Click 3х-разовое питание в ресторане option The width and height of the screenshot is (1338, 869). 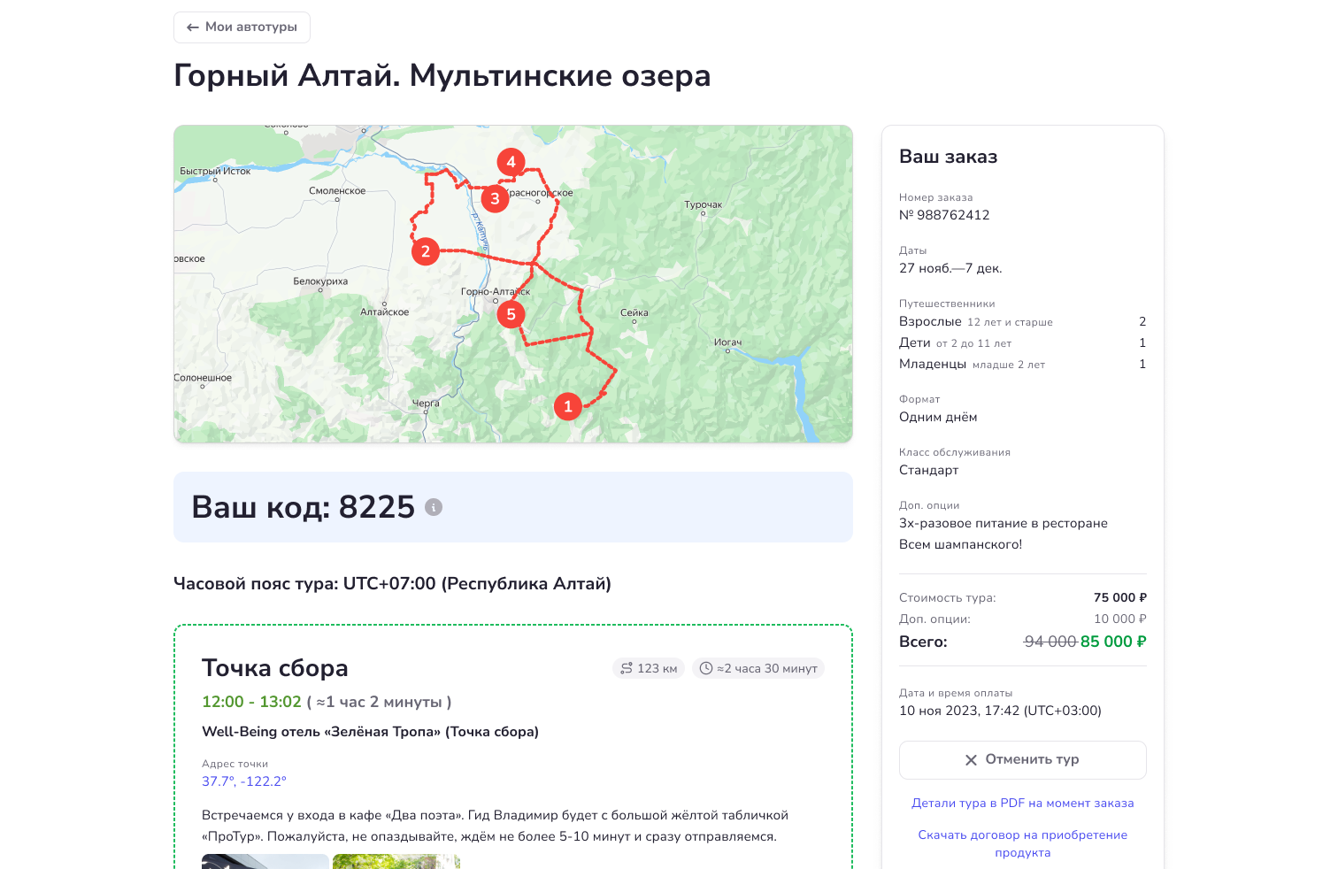1003,523
